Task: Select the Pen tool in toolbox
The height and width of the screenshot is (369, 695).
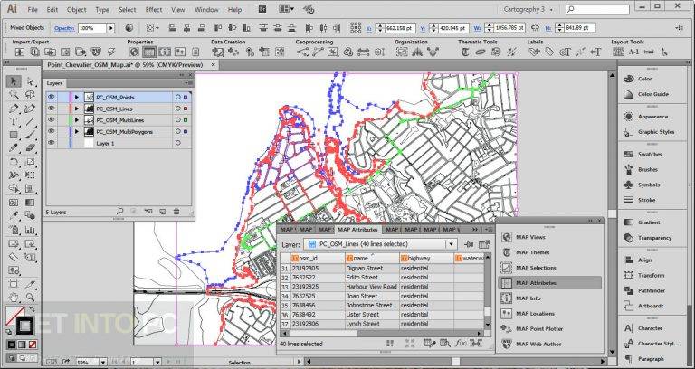Action: coord(14,109)
